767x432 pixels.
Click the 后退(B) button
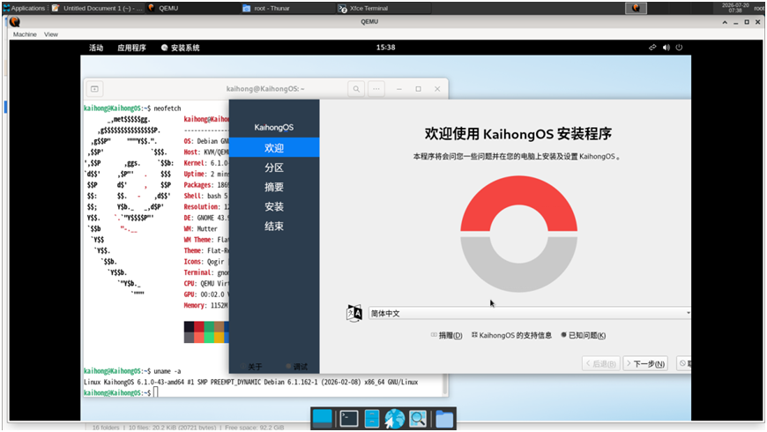click(601, 363)
